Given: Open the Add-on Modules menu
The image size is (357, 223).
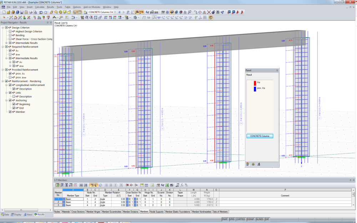Looking at the screenshot, I should (92, 7).
